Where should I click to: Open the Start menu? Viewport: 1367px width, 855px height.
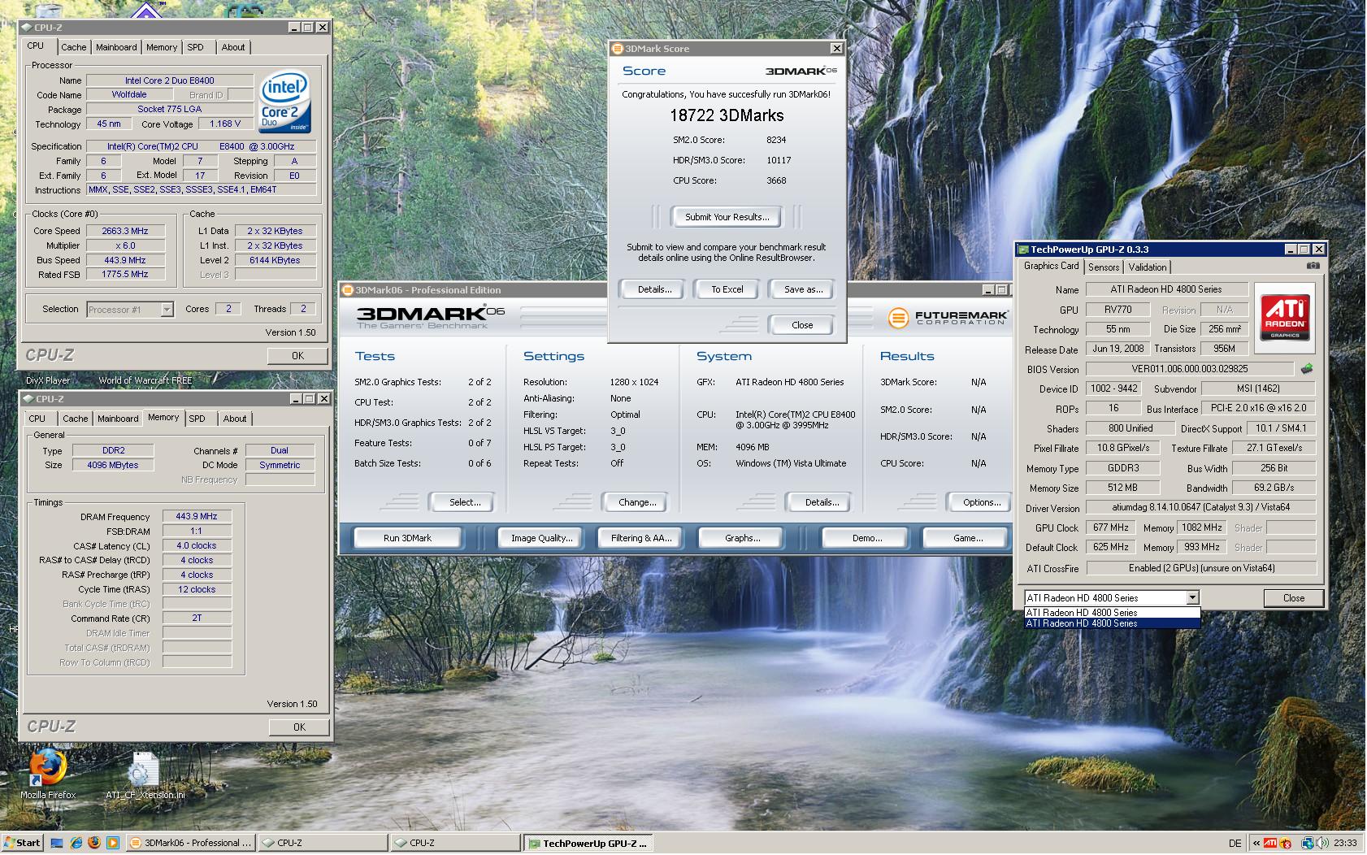pyautogui.click(x=23, y=843)
